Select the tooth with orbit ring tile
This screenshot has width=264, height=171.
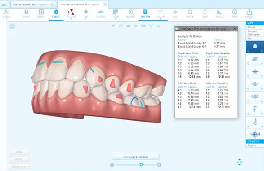[x=255, y=84]
